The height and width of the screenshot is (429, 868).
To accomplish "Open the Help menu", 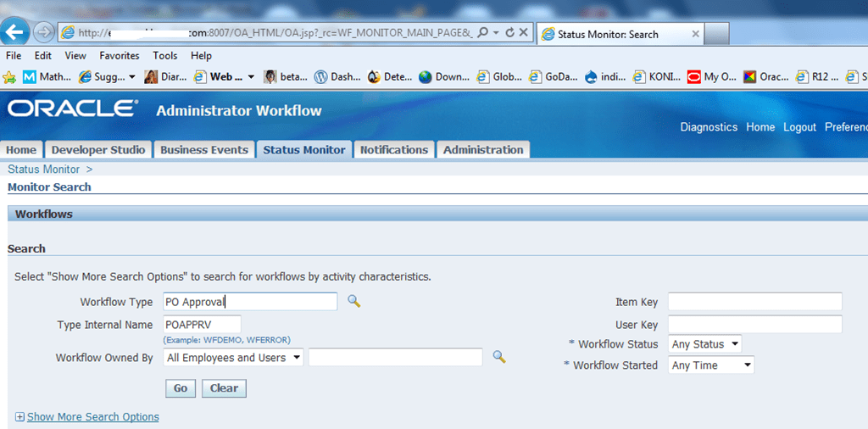I will [201, 56].
